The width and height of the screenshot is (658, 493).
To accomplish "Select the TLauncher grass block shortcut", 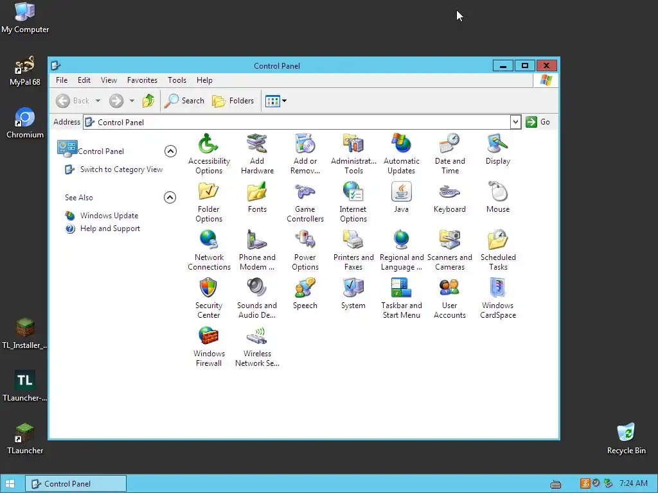I will click(x=25, y=439).
